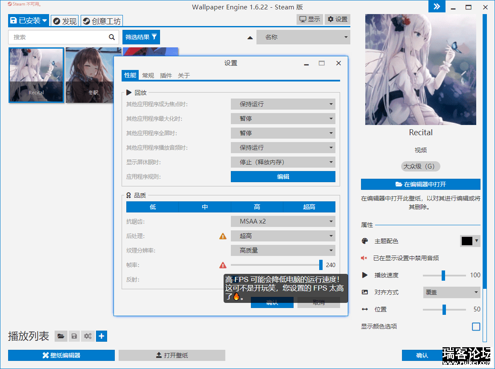
Task: Click the 大众级 (G) rating tag
Action: [x=420, y=166]
